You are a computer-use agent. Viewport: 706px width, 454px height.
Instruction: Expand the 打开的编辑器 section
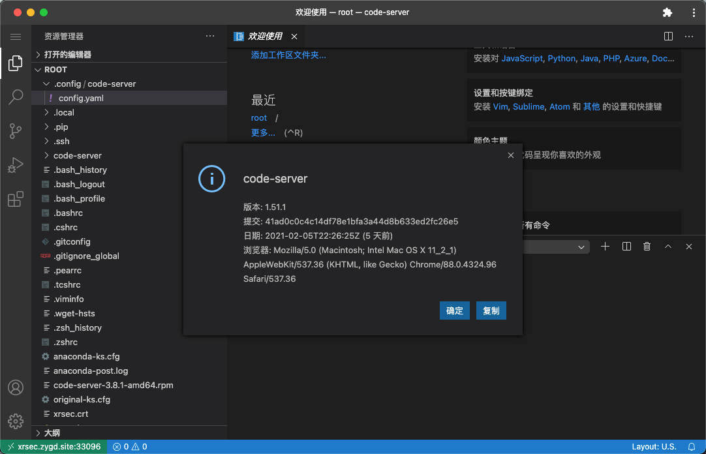pyautogui.click(x=129, y=54)
